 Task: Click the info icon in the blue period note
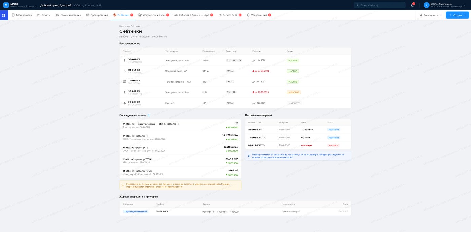[249, 156]
